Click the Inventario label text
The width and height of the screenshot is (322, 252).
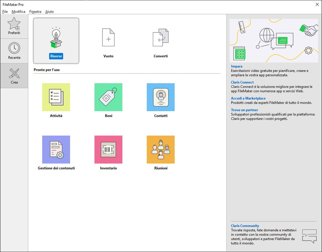(108, 168)
